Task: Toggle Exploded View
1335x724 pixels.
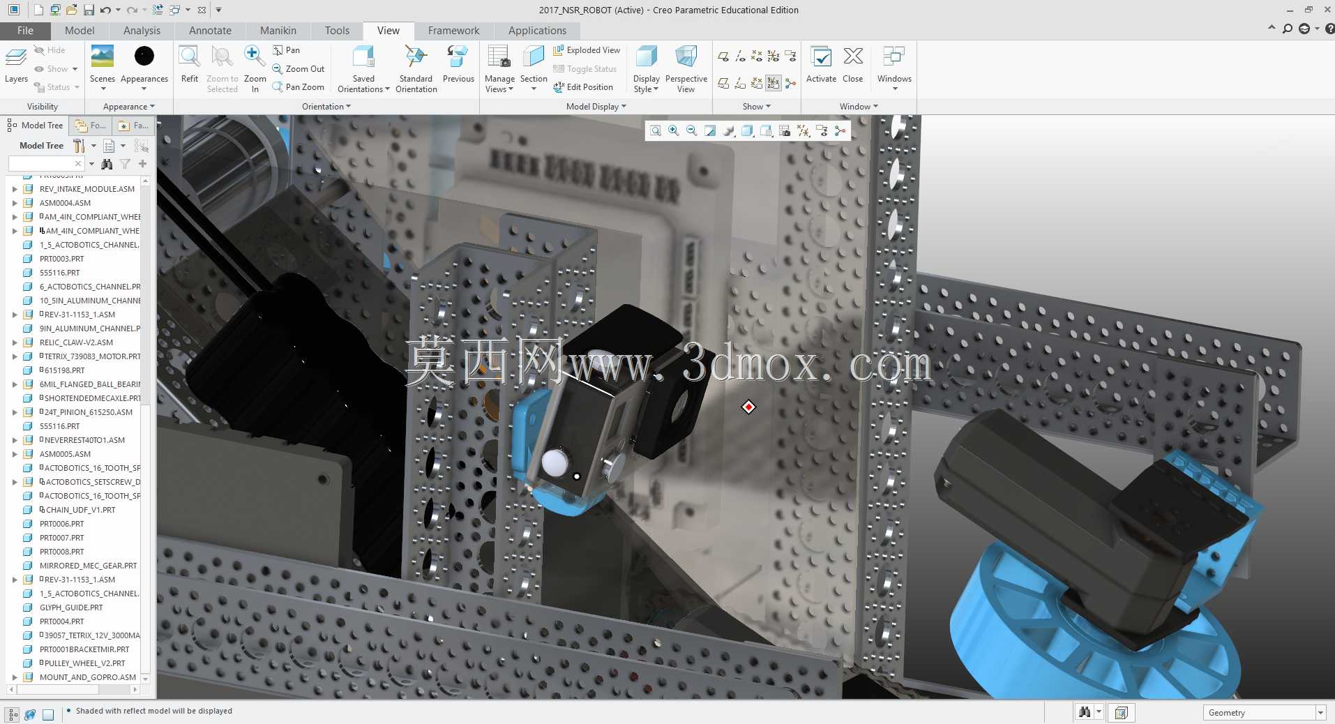Action: (587, 50)
